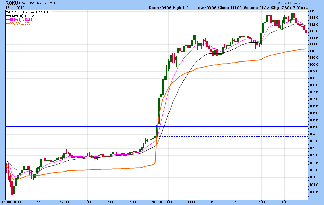Click the black EMA(20) legend line swatch
Screen dimensions: 324x205
click(x=8, y=15)
